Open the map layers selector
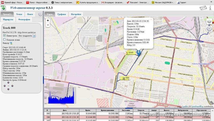The width and height of the screenshot is (214, 121). [x=209, y=22]
